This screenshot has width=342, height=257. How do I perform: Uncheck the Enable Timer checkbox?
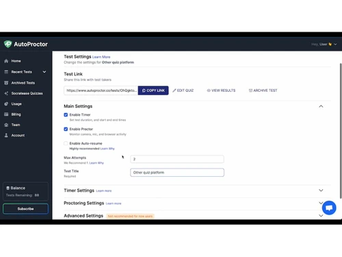66,114
